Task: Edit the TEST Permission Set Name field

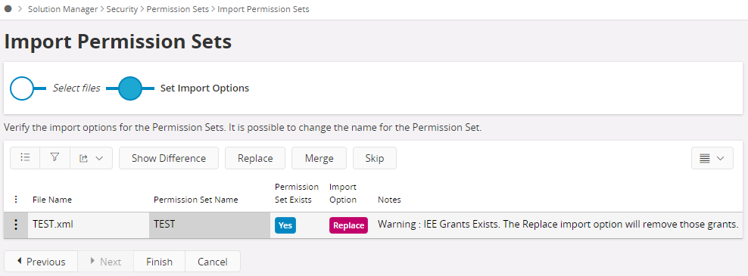Action: pyautogui.click(x=210, y=225)
